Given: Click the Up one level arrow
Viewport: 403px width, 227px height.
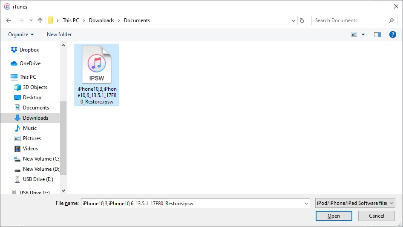Looking at the screenshot, I should click(40, 20).
